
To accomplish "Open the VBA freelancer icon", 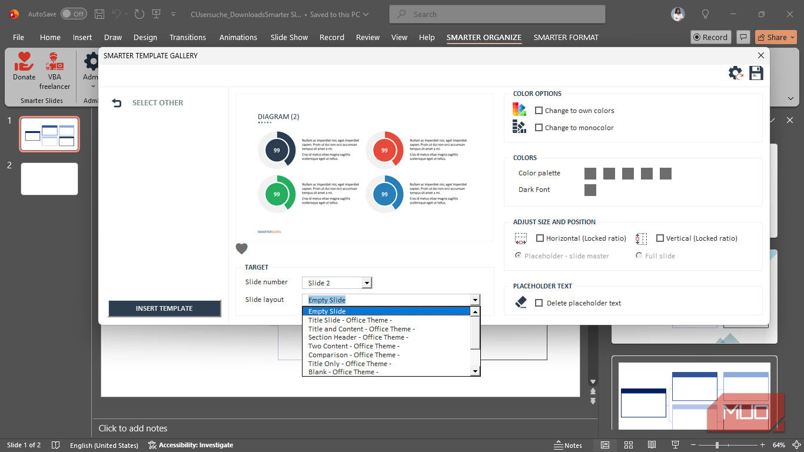I will tap(55, 61).
